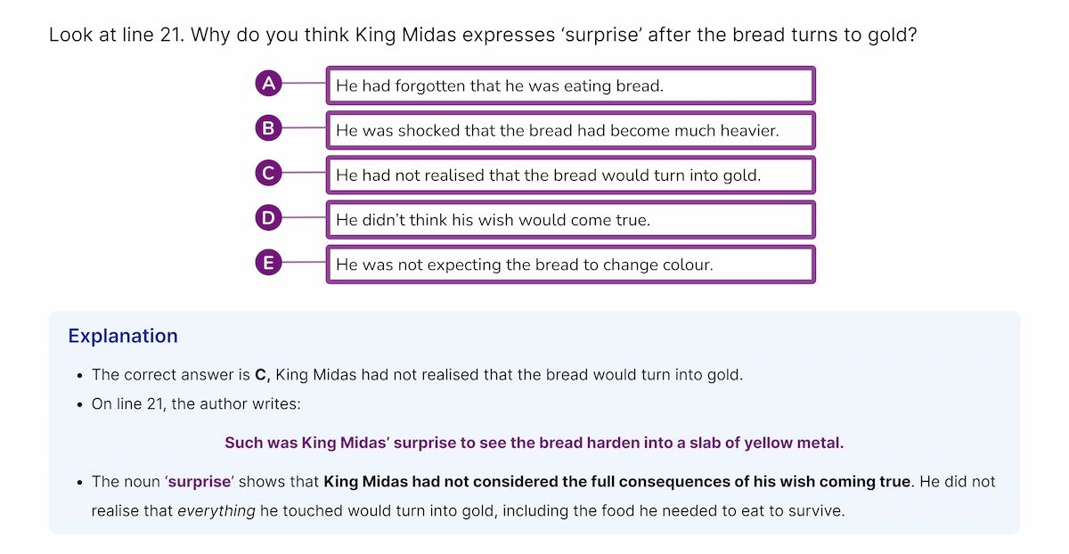The height and width of the screenshot is (554, 1069).
Task: Click the question text about line 21
Action: pos(484,36)
